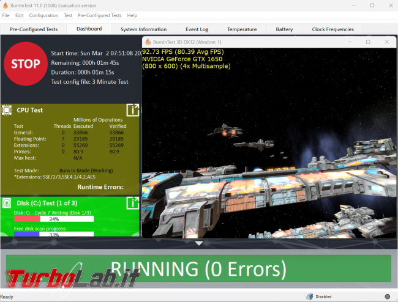The width and height of the screenshot is (398, 302).
Task: Open the Help menu
Action: coord(132,15)
